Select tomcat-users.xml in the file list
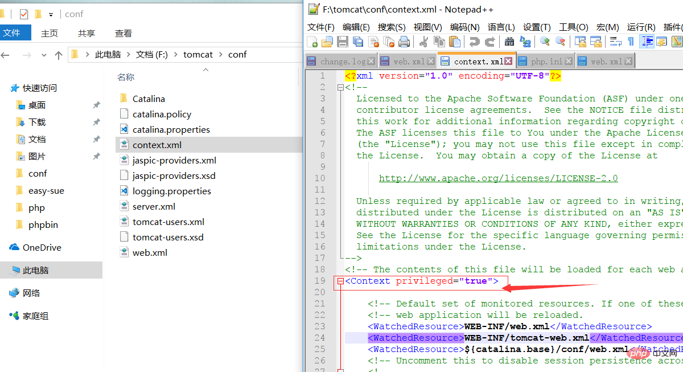This screenshot has height=372, width=683. pyautogui.click(x=168, y=222)
